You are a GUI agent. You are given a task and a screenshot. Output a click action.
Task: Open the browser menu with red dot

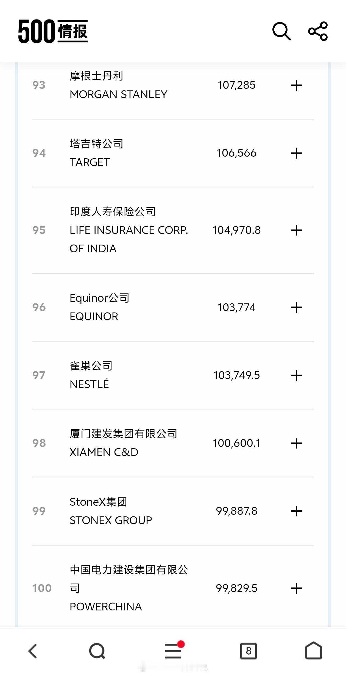click(173, 651)
